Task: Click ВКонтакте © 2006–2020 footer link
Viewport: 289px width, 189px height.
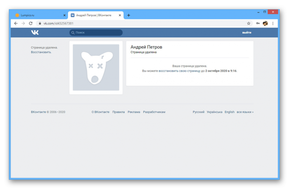Action: pyautogui.click(x=48, y=112)
